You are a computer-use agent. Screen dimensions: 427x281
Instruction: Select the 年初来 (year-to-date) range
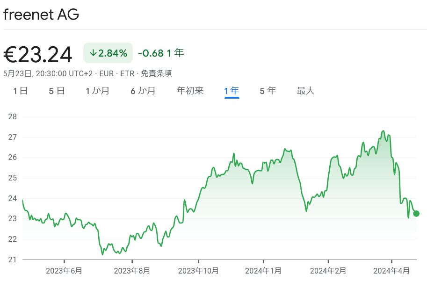coord(189,91)
